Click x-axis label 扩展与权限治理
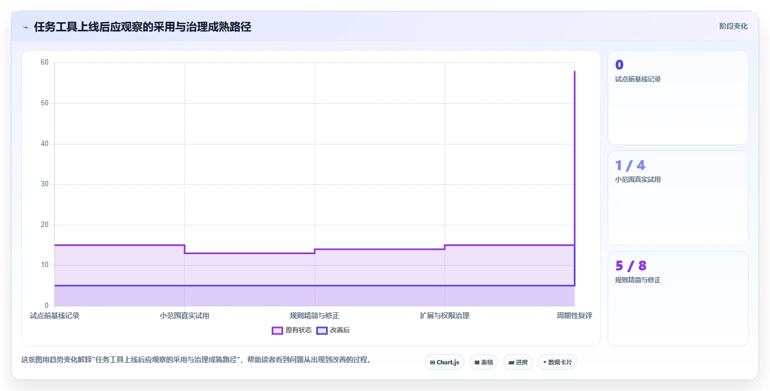The height and width of the screenshot is (391, 770). pyautogui.click(x=445, y=316)
